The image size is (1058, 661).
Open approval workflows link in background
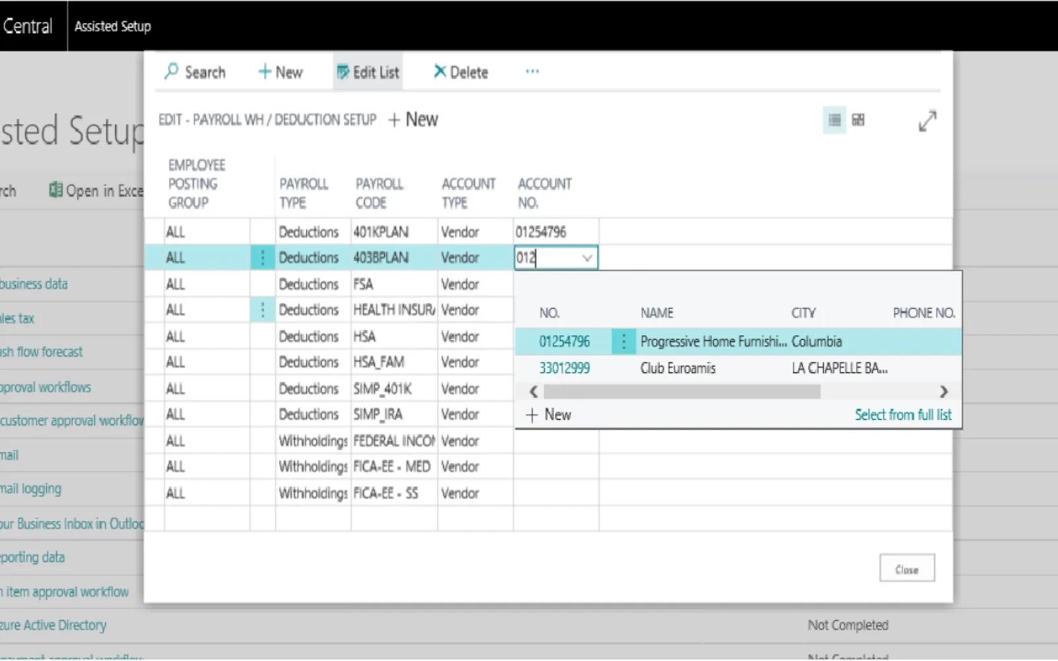pyautogui.click(x=45, y=387)
